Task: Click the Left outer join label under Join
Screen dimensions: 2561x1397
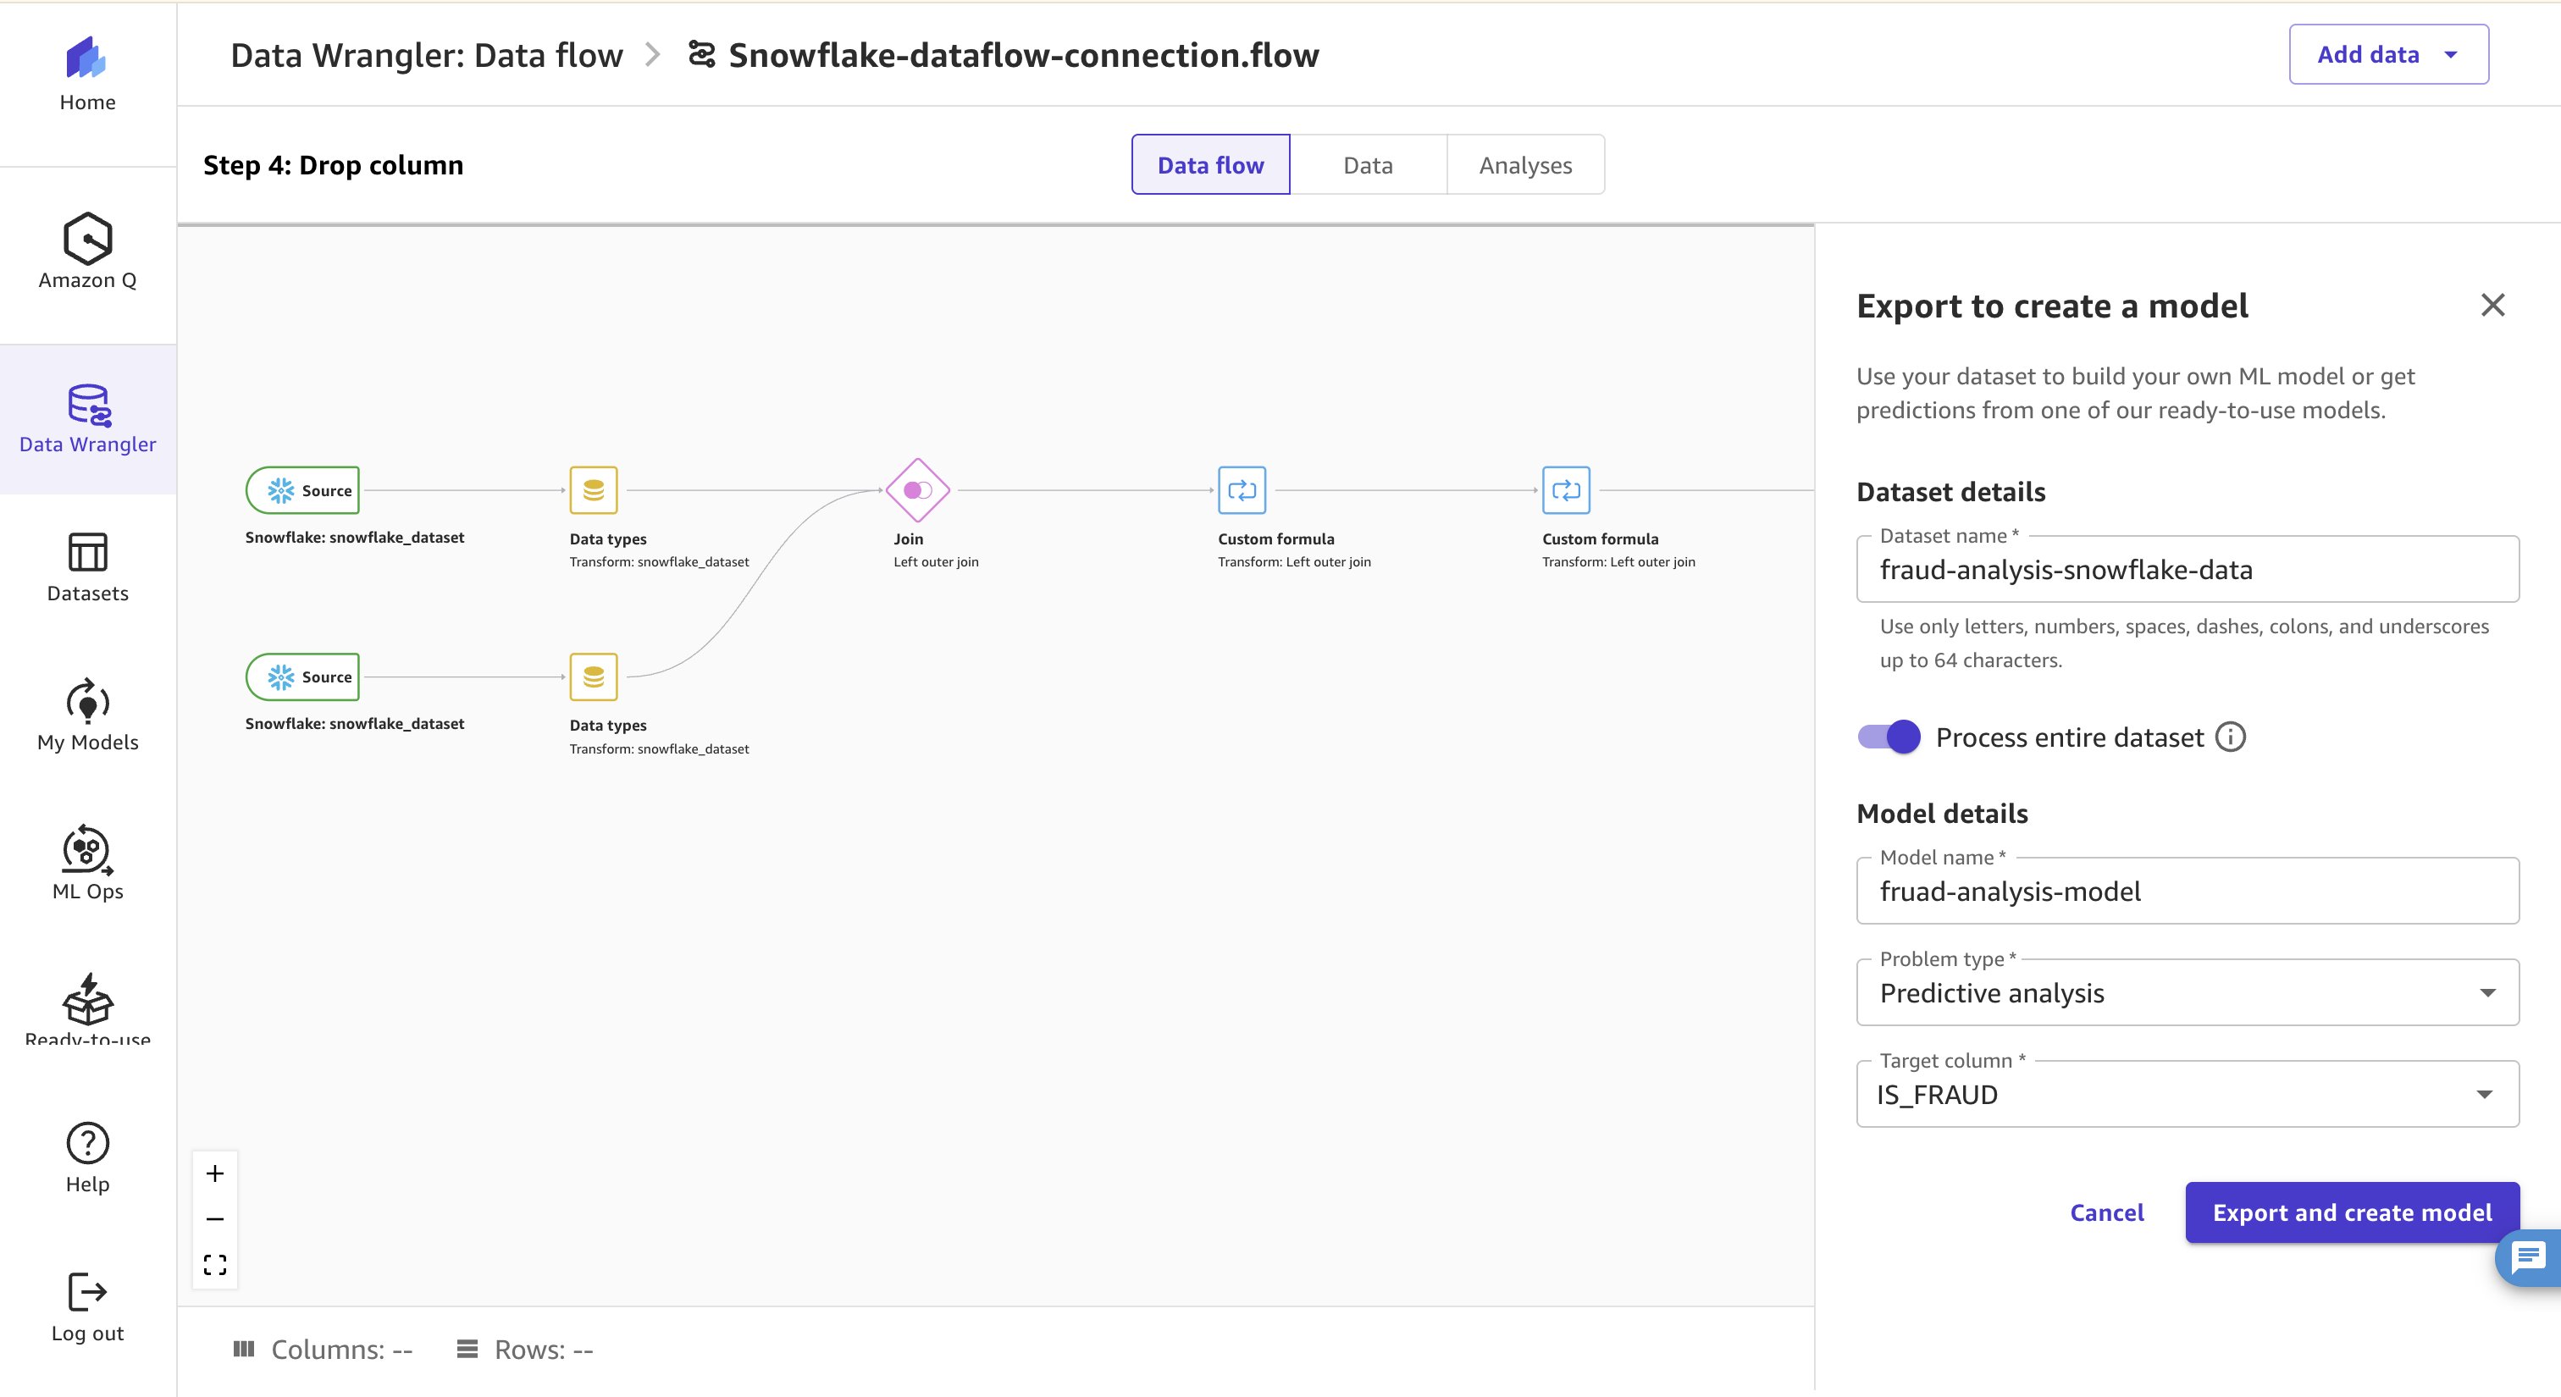Action: point(936,561)
